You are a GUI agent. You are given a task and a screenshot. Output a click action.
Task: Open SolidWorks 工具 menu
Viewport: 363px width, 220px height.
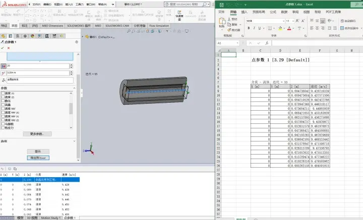(x=80, y=4)
